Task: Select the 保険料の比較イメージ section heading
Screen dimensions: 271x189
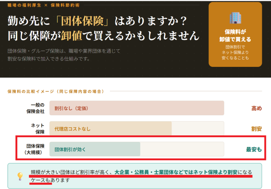Action: point(56,91)
